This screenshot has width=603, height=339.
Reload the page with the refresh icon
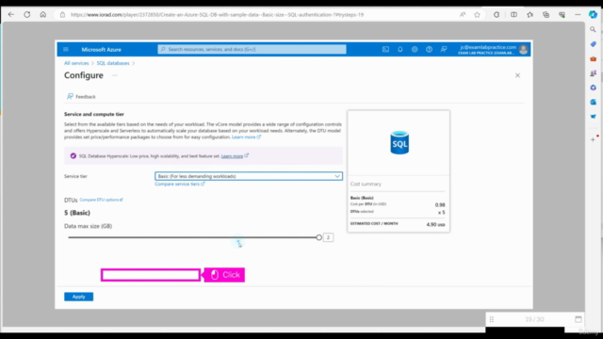pos(27,15)
